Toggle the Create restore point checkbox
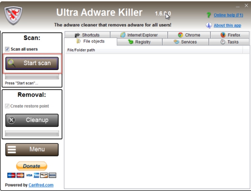Image resolution: width=251 pixels, height=191 pixels. 7,106
